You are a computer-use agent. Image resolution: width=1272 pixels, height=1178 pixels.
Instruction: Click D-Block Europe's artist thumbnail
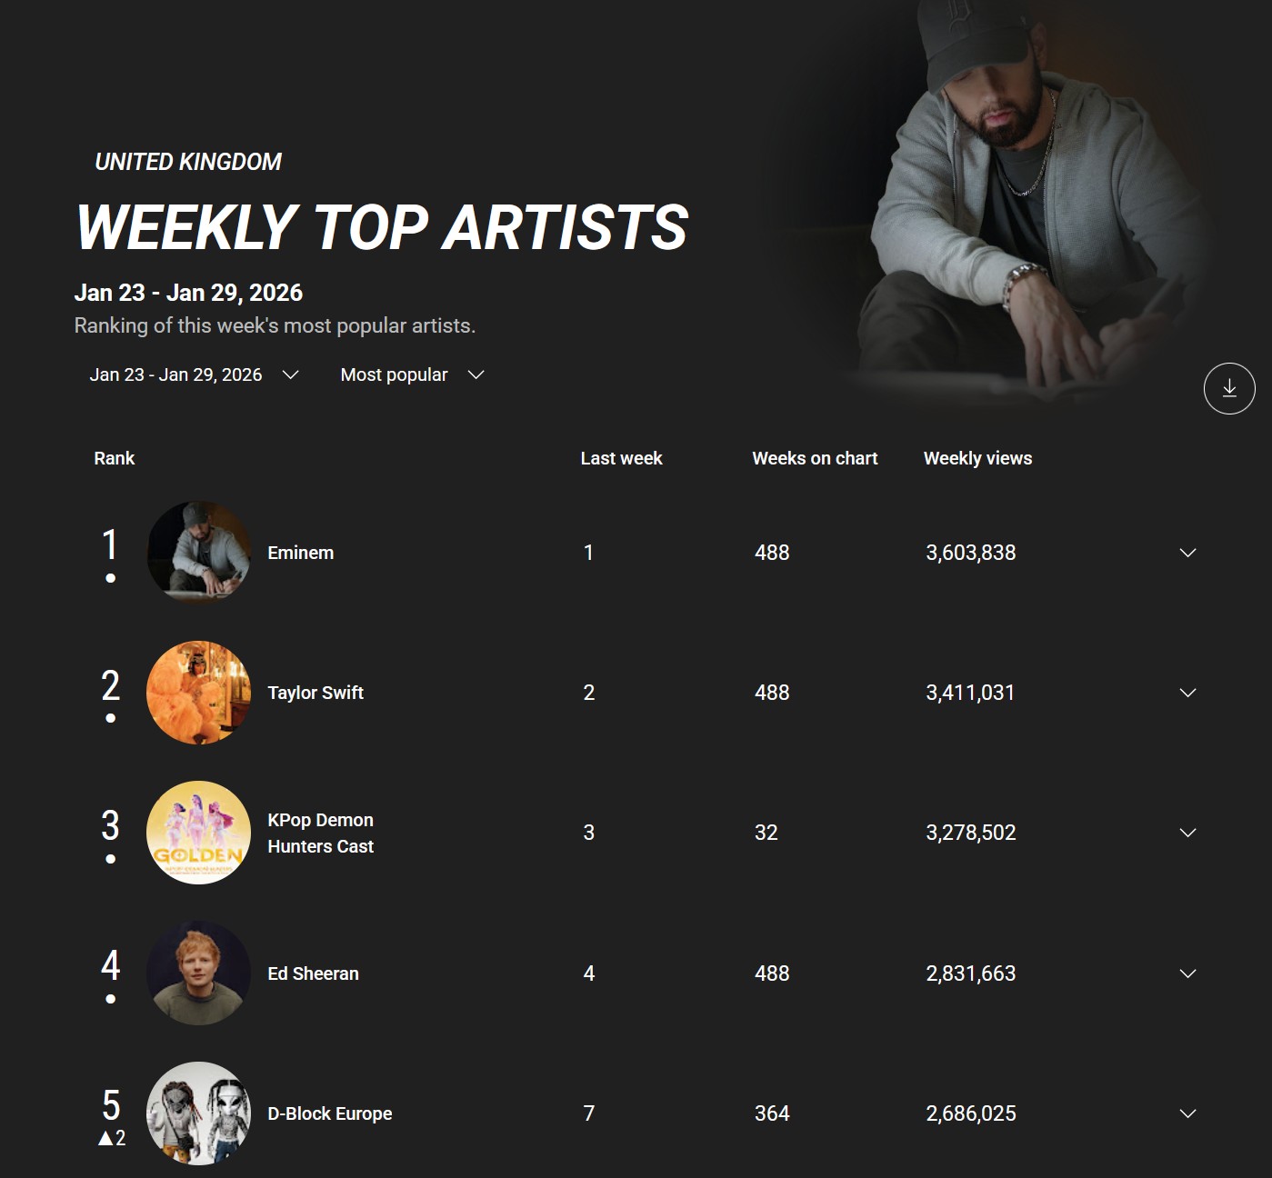tap(198, 1113)
